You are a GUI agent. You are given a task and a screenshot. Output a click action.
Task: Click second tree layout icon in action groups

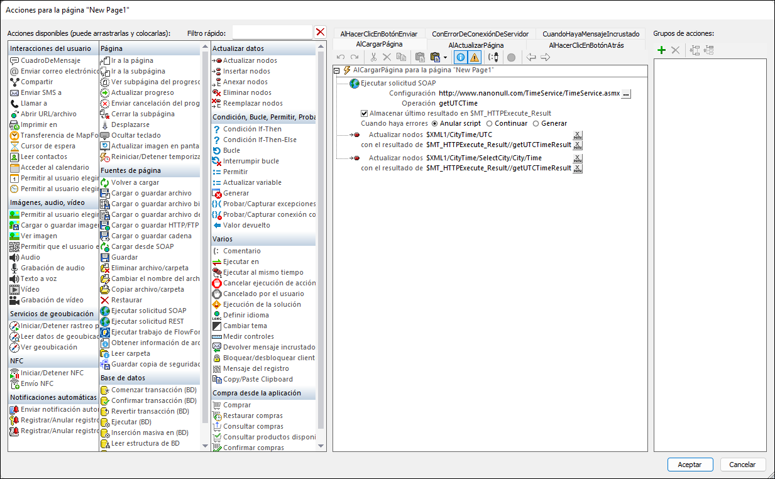click(709, 50)
